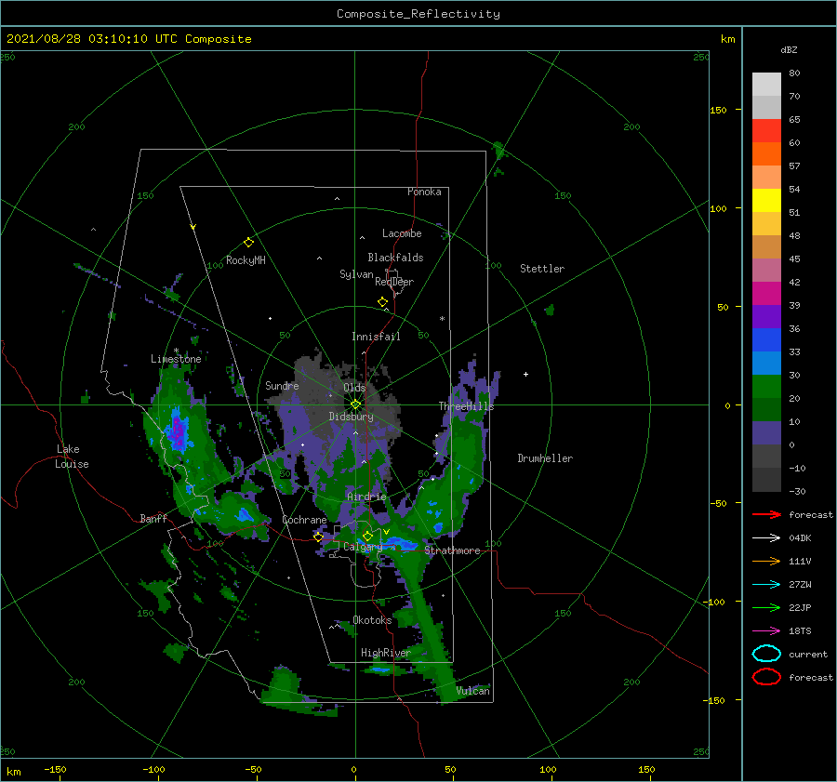Click the Sundre city label
Viewport: 837px width, 782px height.
(x=283, y=385)
